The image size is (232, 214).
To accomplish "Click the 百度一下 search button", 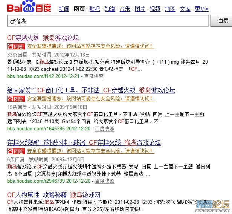I will [221, 21].
